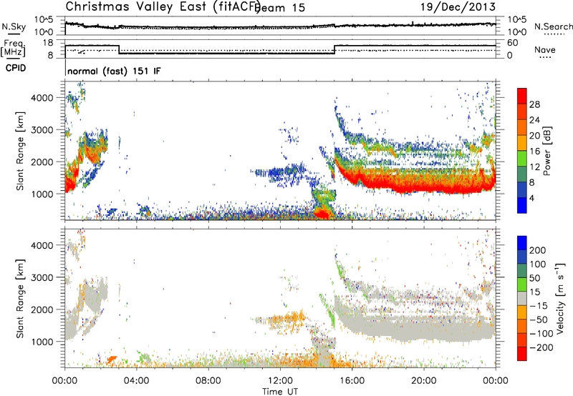The height and width of the screenshot is (396, 573).
Task: Click the '-15' label on Velocity colorbar
Action: [x=539, y=306]
